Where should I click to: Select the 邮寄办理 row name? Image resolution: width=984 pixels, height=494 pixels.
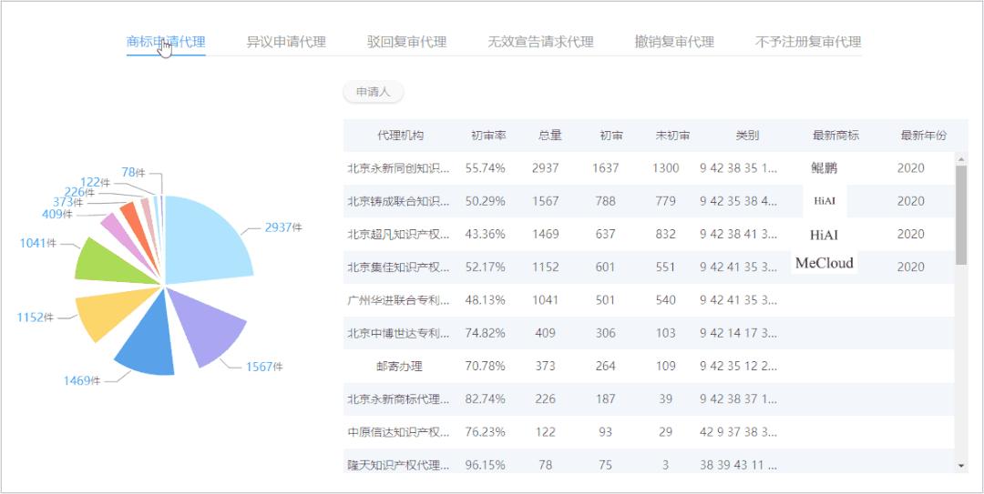(398, 366)
